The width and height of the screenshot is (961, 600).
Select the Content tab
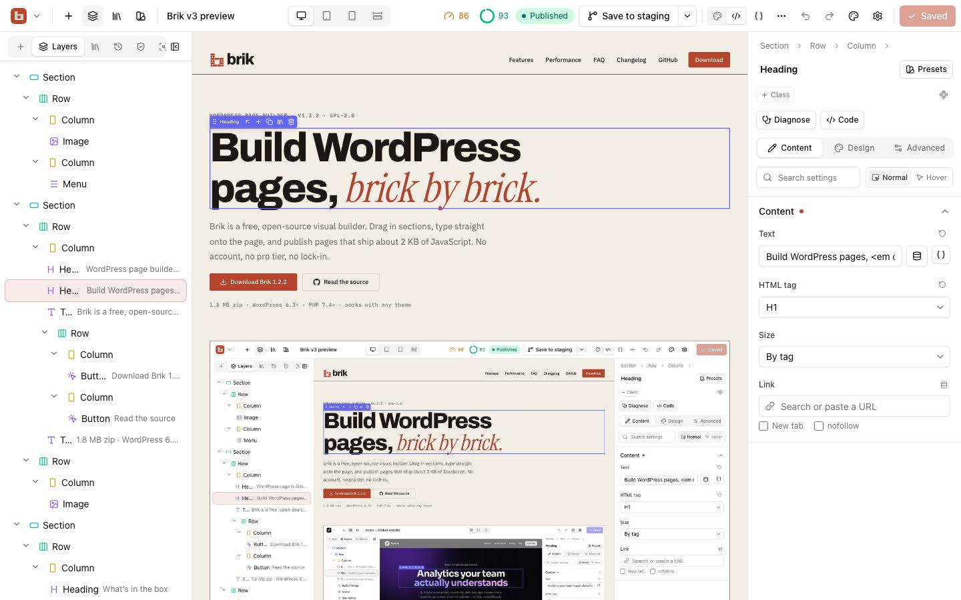(790, 148)
